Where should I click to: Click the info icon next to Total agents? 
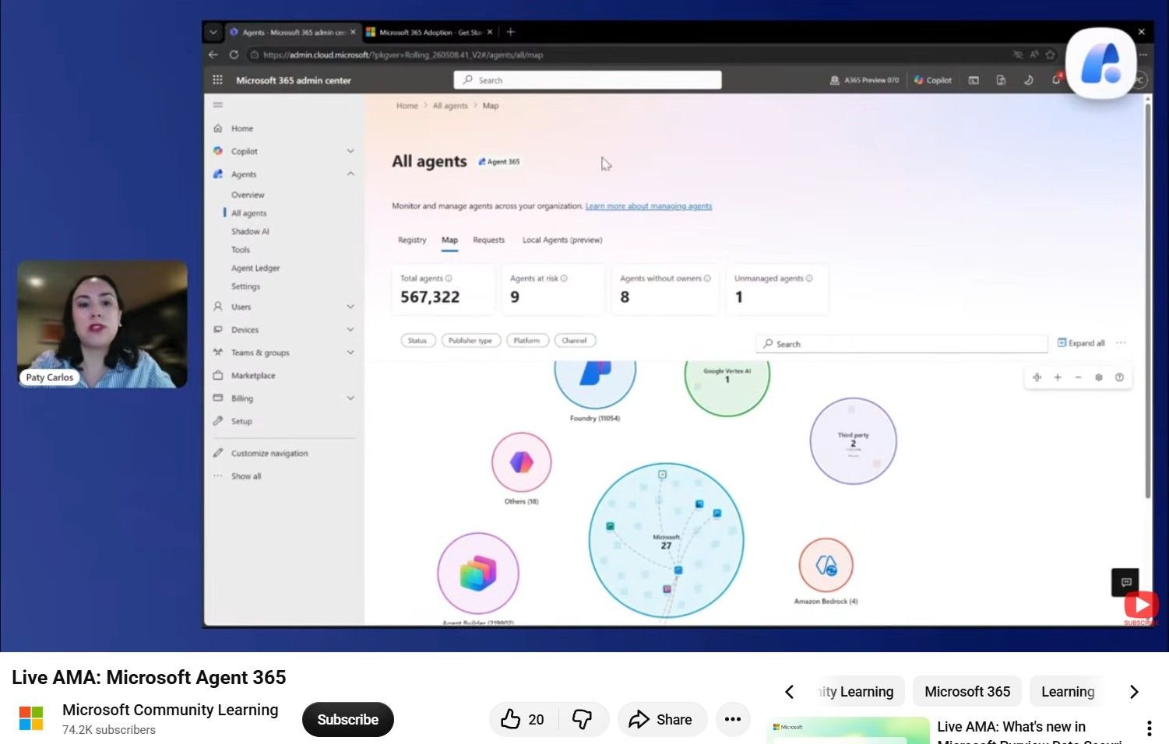(x=449, y=279)
